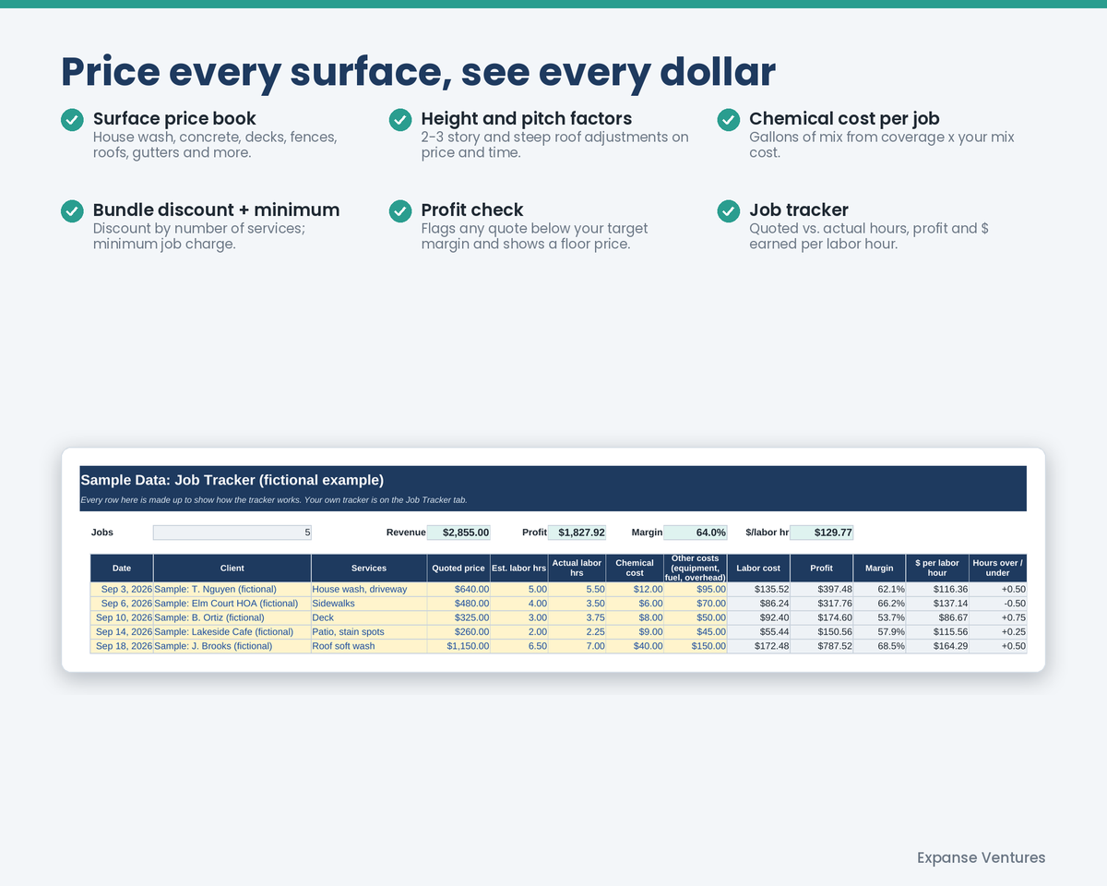Image resolution: width=1107 pixels, height=886 pixels.
Task: Select the labor cost cell $55.44
Action: coord(758,632)
